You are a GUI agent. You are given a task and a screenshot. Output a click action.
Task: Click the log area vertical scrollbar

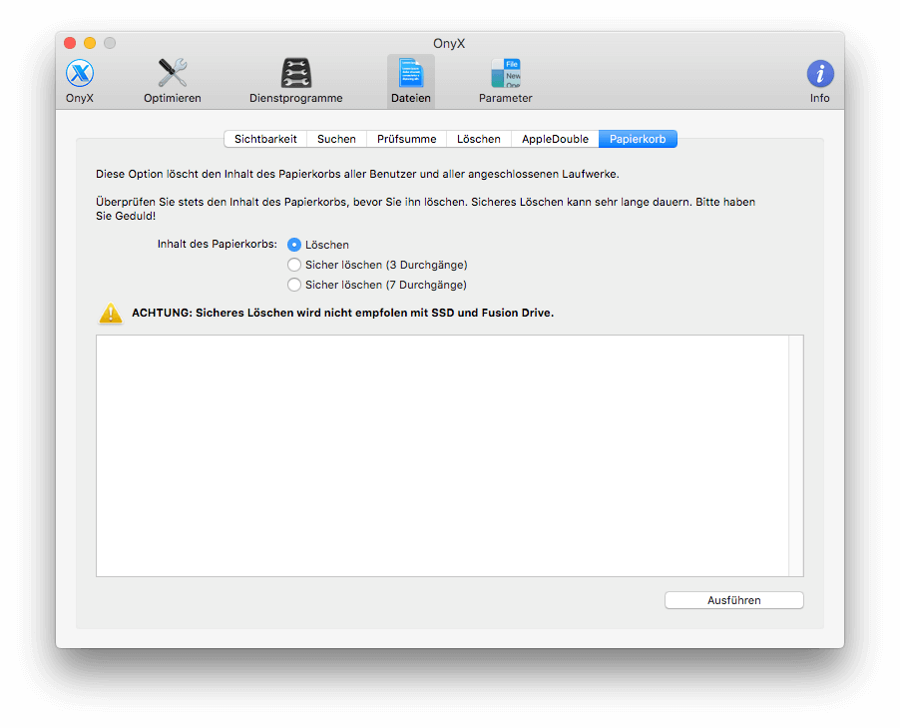click(796, 455)
